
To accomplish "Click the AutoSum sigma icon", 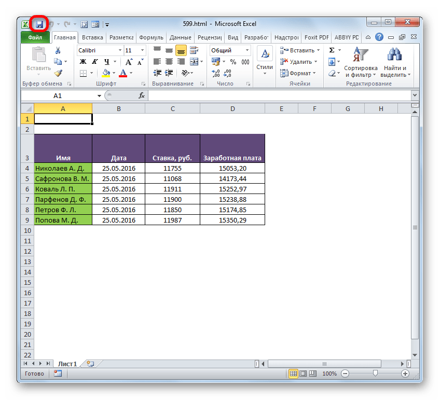I will coord(332,50).
